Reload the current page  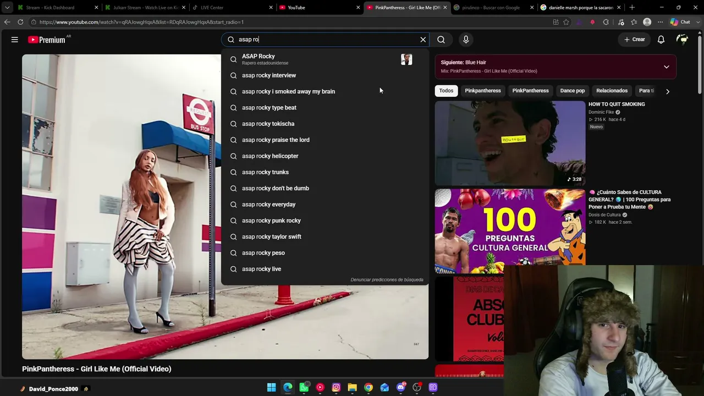click(20, 22)
